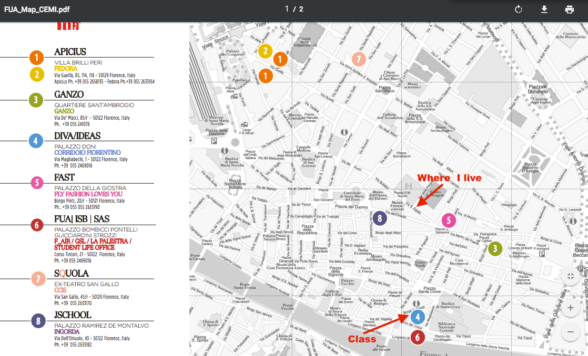Click the PALAZZO DELLA GIOSTRA line
588x356 pixels.
(x=90, y=188)
